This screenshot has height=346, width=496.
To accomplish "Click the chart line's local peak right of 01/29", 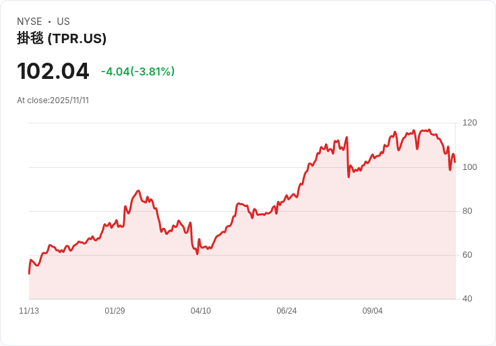I will pyautogui.click(x=138, y=191).
